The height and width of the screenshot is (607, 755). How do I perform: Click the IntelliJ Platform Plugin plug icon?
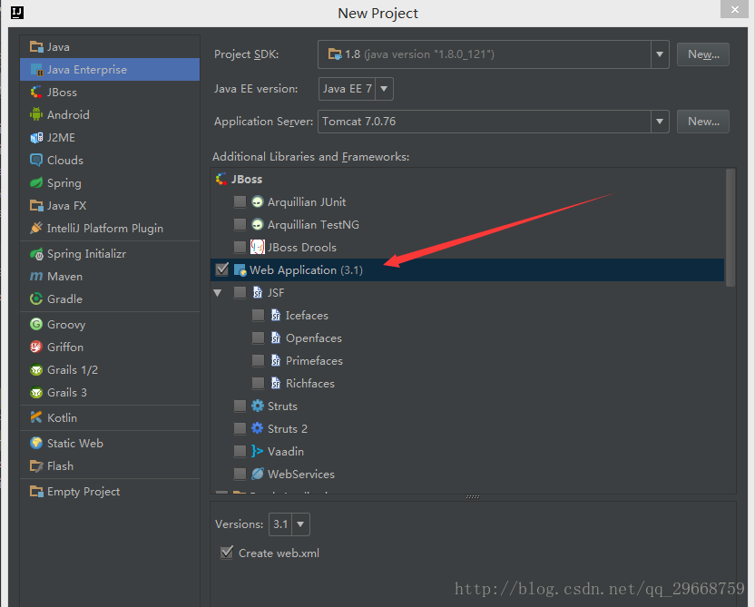point(36,228)
